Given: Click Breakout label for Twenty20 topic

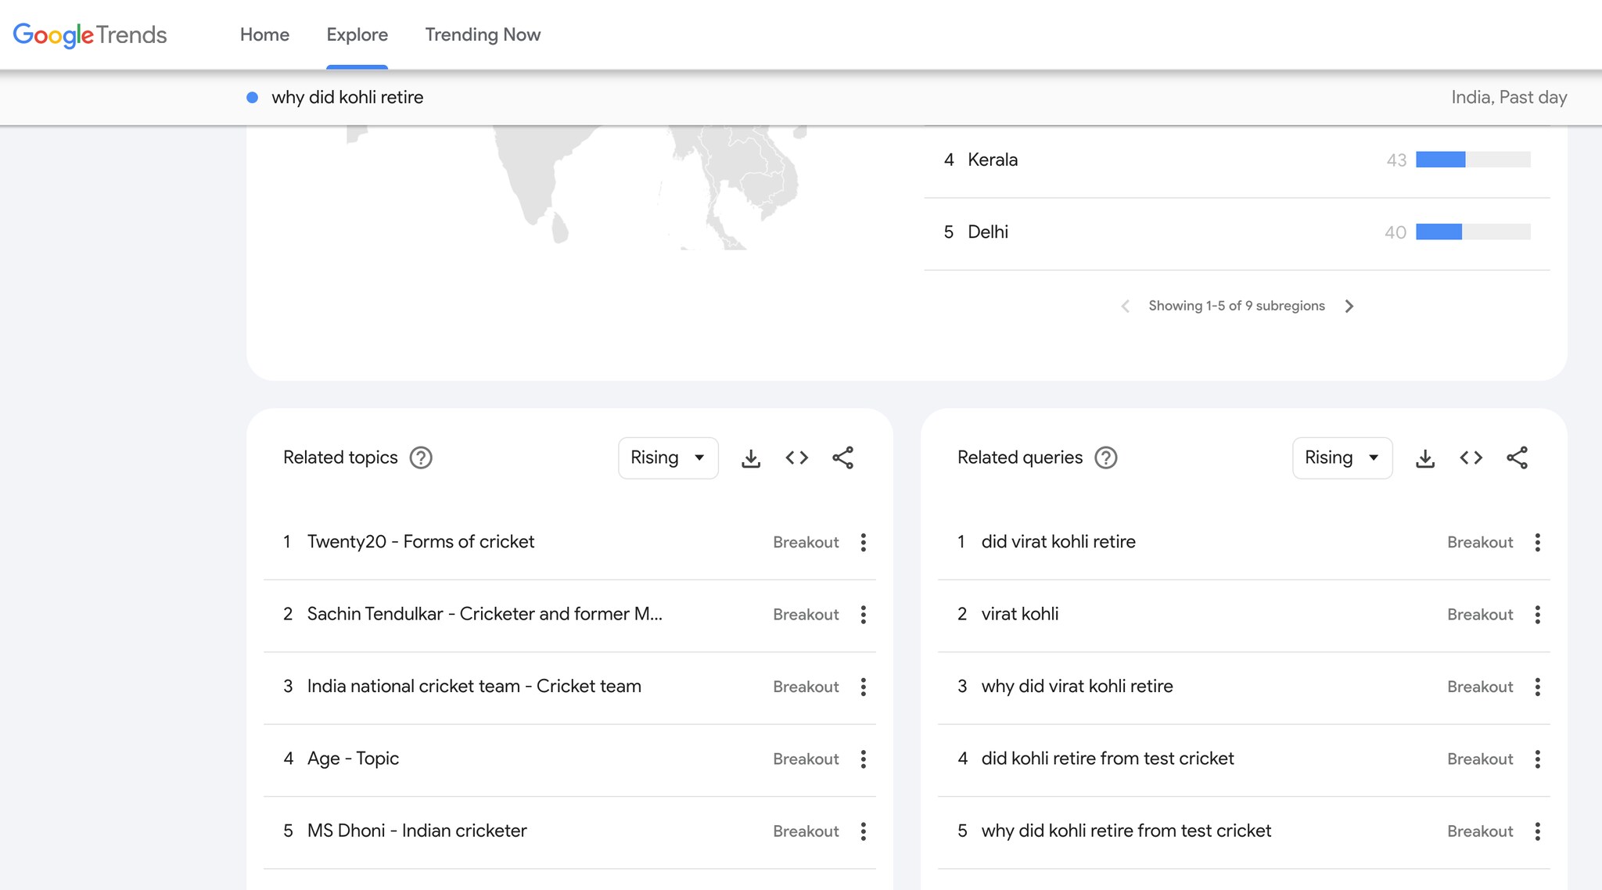Looking at the screenshot, I should point(806,542).
